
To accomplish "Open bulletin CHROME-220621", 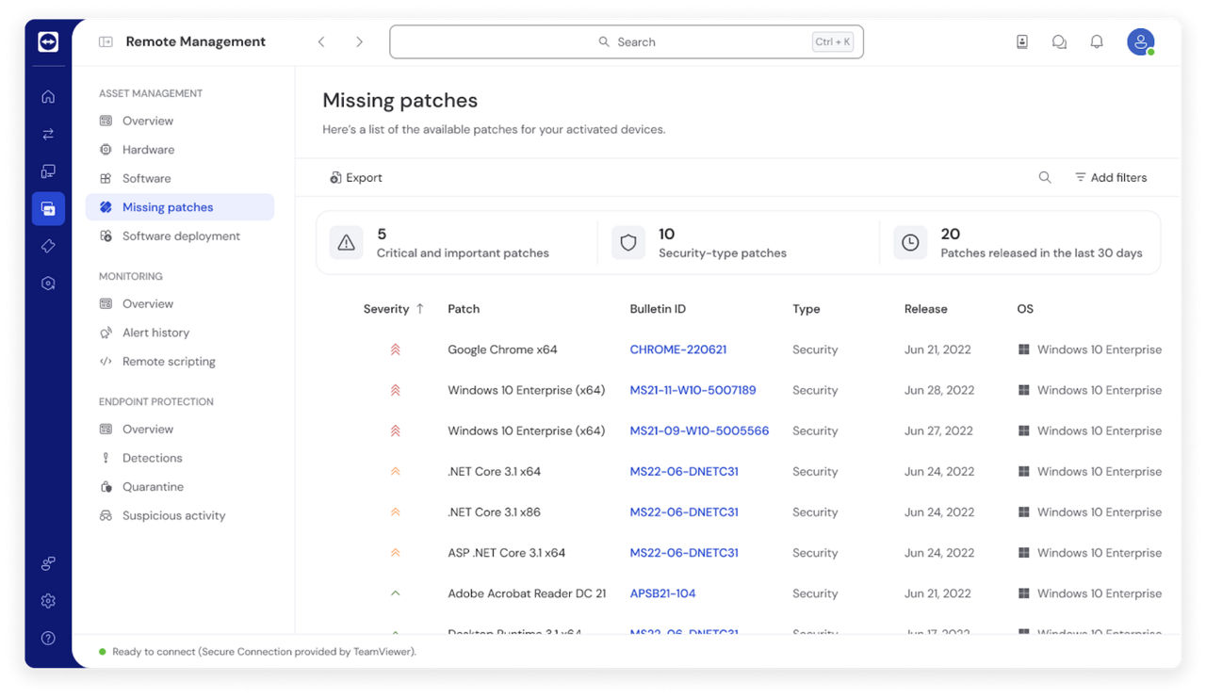I will (678, 349).
